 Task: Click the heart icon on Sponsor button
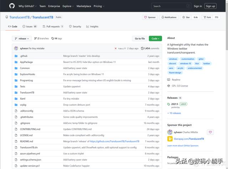[x=145, y=17]
